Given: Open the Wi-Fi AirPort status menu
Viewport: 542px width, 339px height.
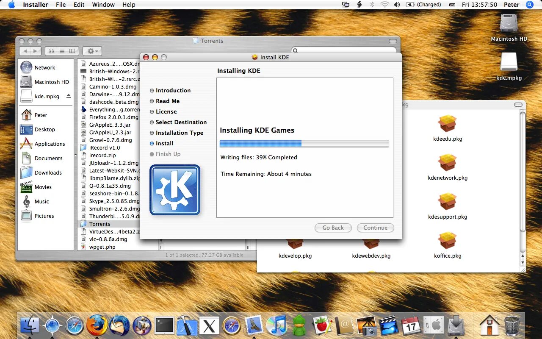Looking at the screenshot, I should (x=384, y=5).
